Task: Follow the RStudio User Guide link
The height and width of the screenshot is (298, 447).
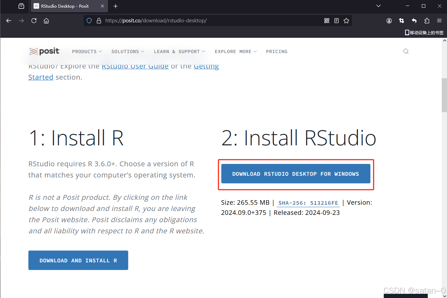Action: tap(135, 66)
